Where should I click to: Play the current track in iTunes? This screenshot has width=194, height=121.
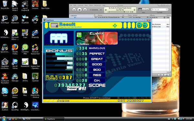pos(80,10)
